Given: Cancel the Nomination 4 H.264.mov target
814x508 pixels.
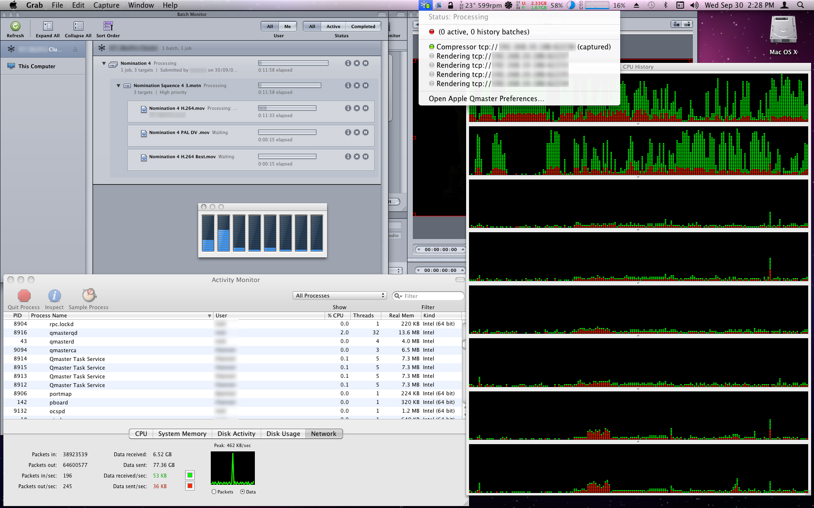Looking at the screenshot, I should click(357, 108).
